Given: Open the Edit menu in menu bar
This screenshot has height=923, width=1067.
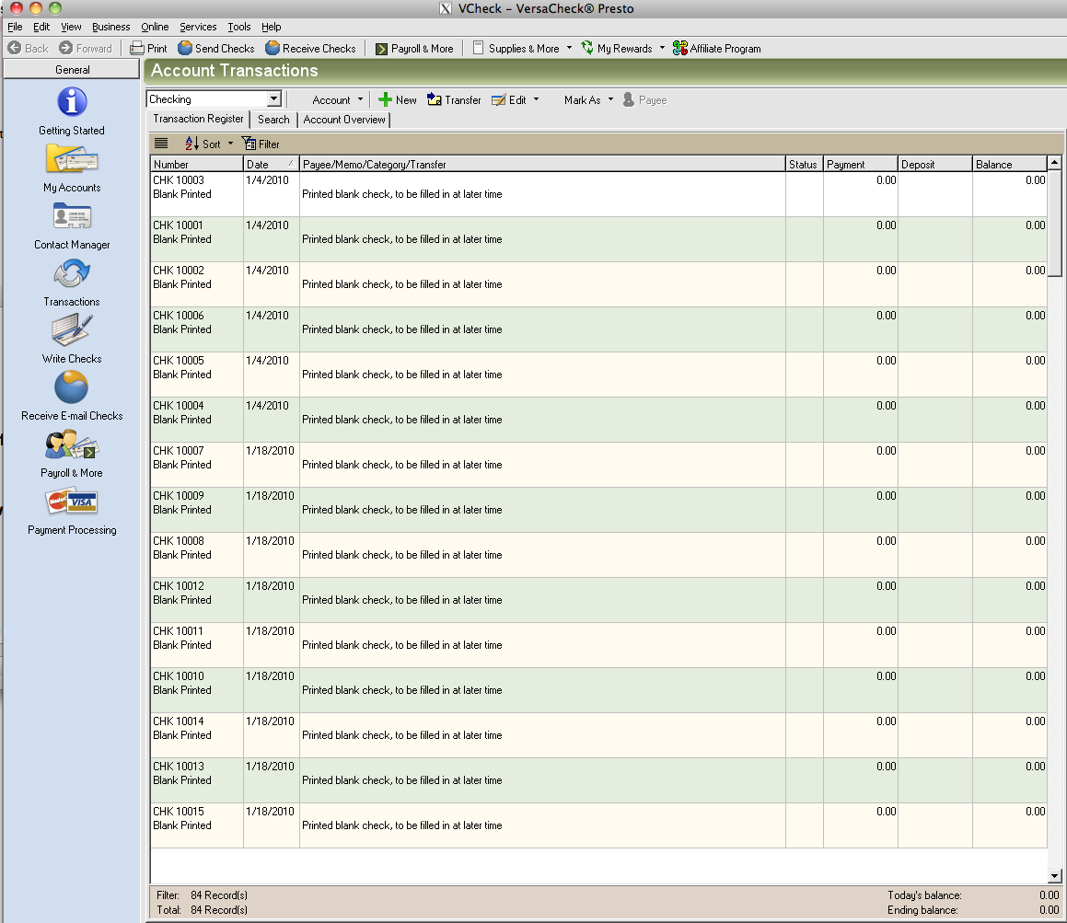Looking at the screenshot, I should (x=41, y=27).
